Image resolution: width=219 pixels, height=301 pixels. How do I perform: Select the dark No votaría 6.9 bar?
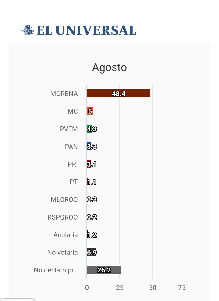[x=91, y=252]
